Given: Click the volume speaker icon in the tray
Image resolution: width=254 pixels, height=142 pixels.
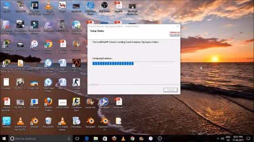Looking at the screenshot, I should pos(223,138).
